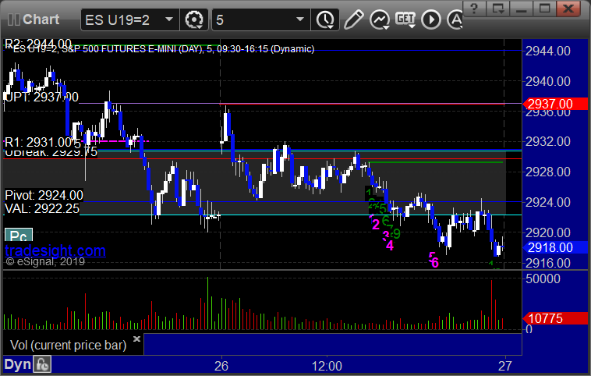
Task: Open the interval 5 dropdown arrow
Action: point(299,18)
